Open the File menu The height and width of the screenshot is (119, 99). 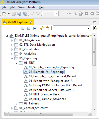pos(4,7)
